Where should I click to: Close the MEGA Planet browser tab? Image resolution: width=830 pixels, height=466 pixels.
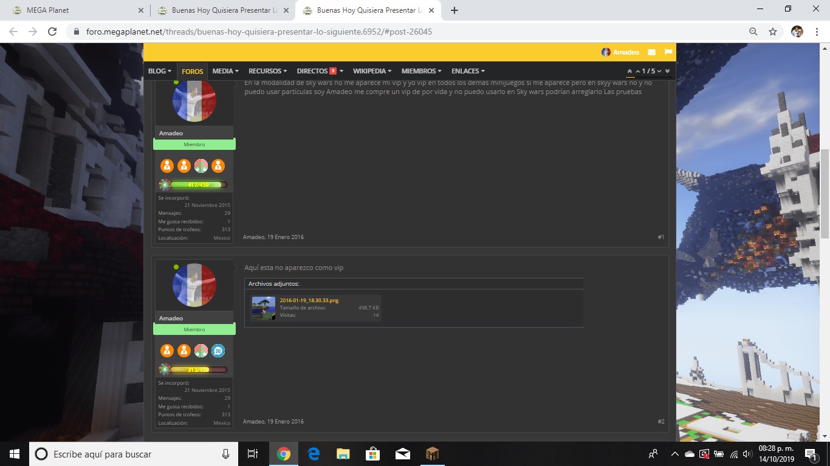pos(140,10)
